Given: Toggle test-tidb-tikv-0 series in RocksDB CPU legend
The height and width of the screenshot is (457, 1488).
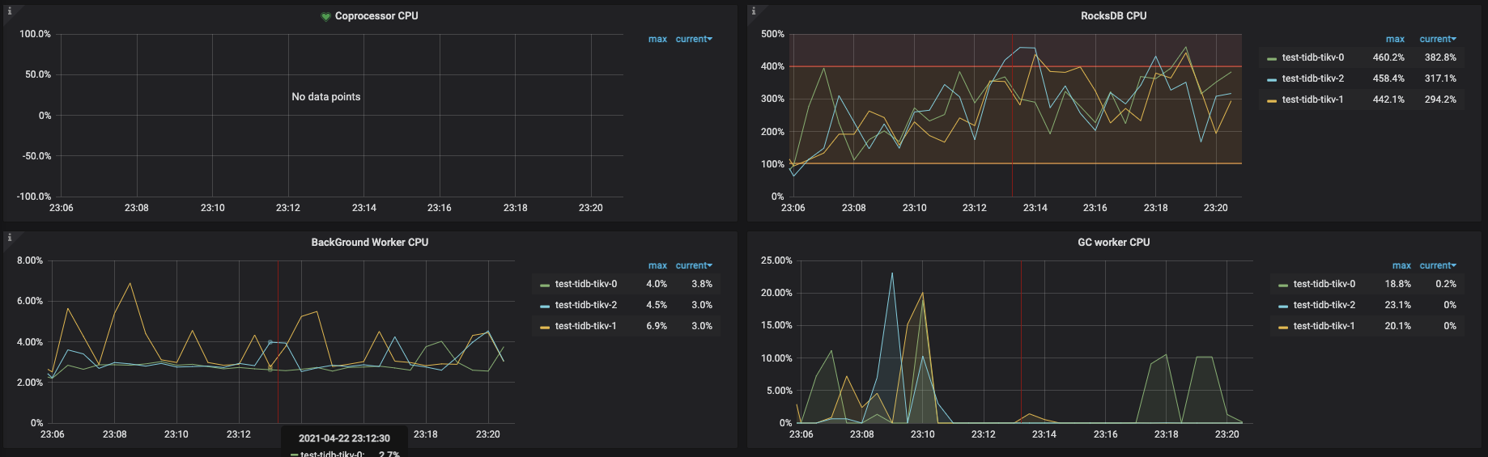Looking at the screenshot, I should coord(1312,57).
